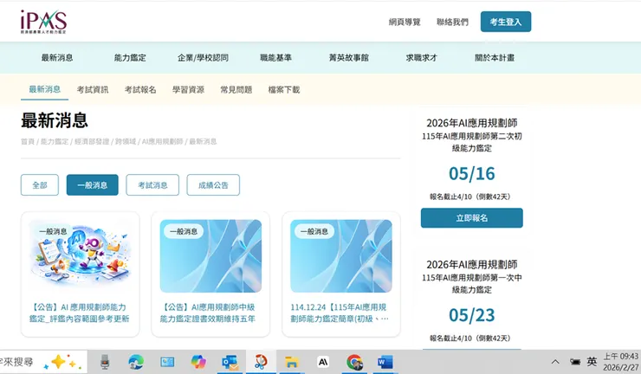Viewport: 641px width, 374px height.
Task: Click the AI應用規劃師 breadcrumb link
Action: pyautogui.click(x=162, y=141)
